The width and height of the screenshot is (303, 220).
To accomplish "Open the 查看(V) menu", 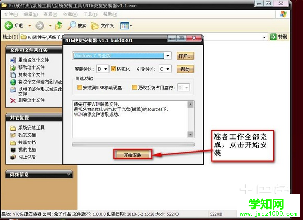I will point(50,14).
